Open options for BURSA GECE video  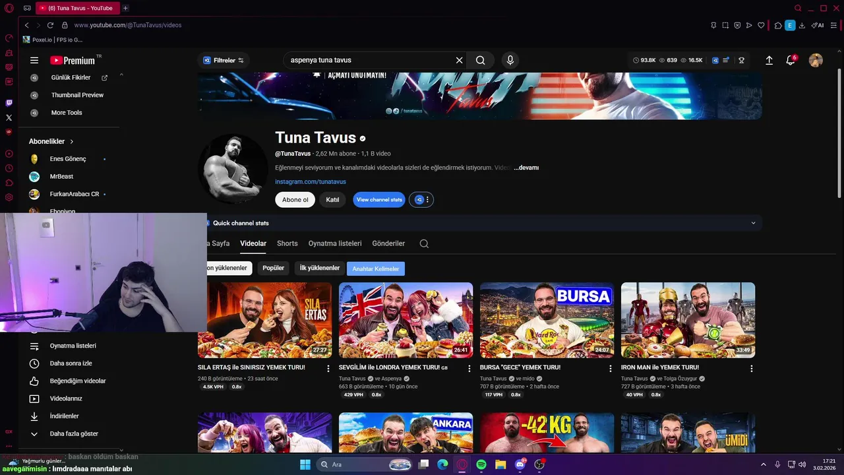pos(611,369)
